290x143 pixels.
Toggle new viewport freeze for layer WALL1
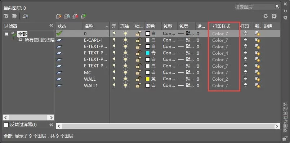[258, 85]
